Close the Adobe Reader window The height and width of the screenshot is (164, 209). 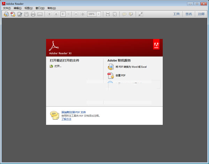(x=204, y=4)
